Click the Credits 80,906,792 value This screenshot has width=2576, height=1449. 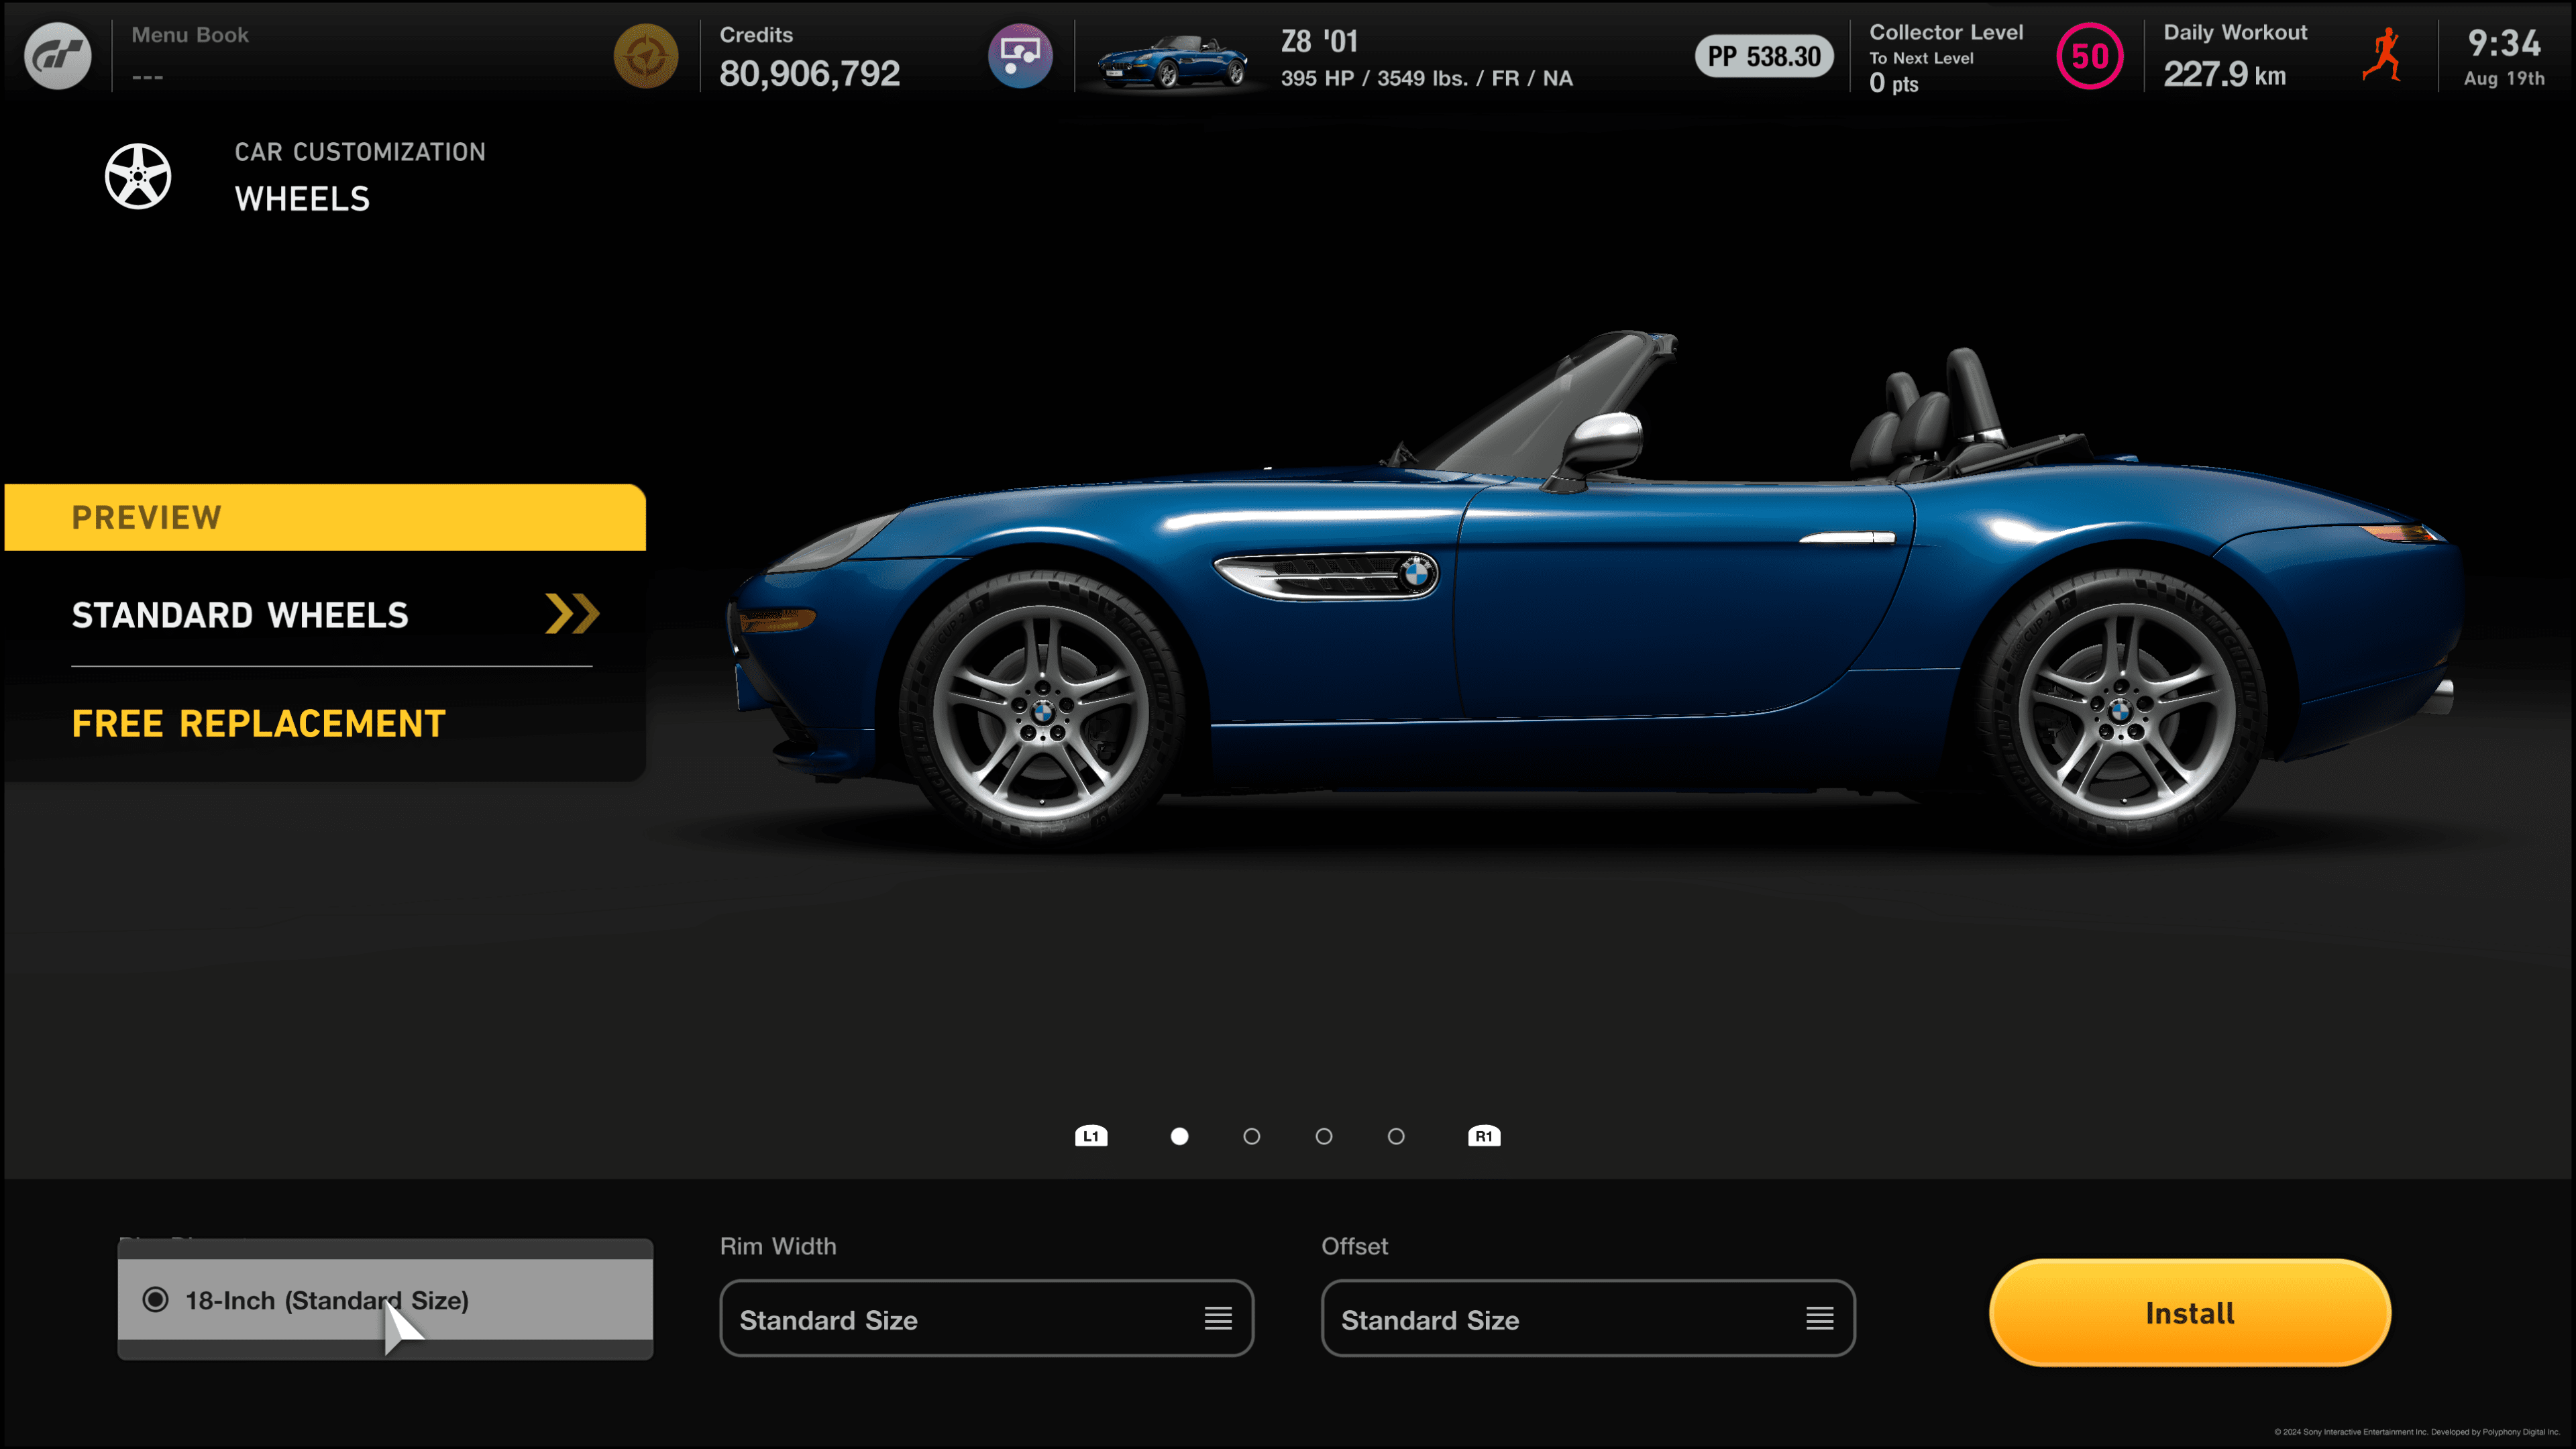810,73
